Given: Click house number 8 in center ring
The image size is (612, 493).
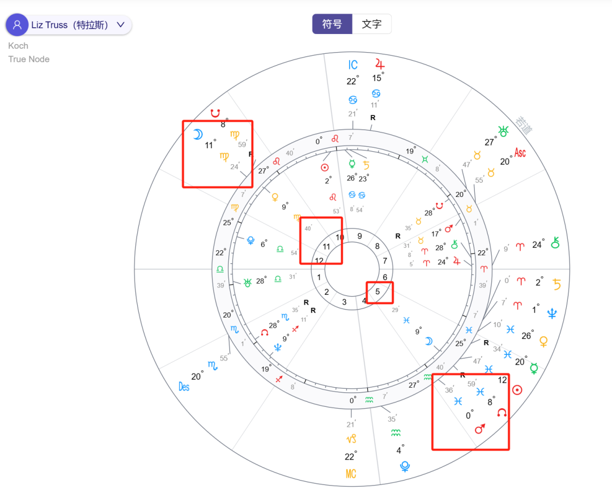Looking at the screenshot, I should (377, 246).
